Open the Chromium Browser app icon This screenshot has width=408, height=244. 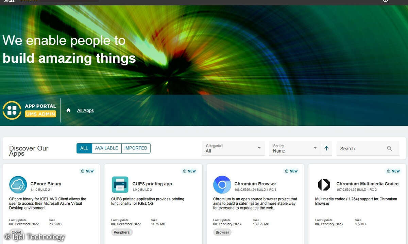222,185
